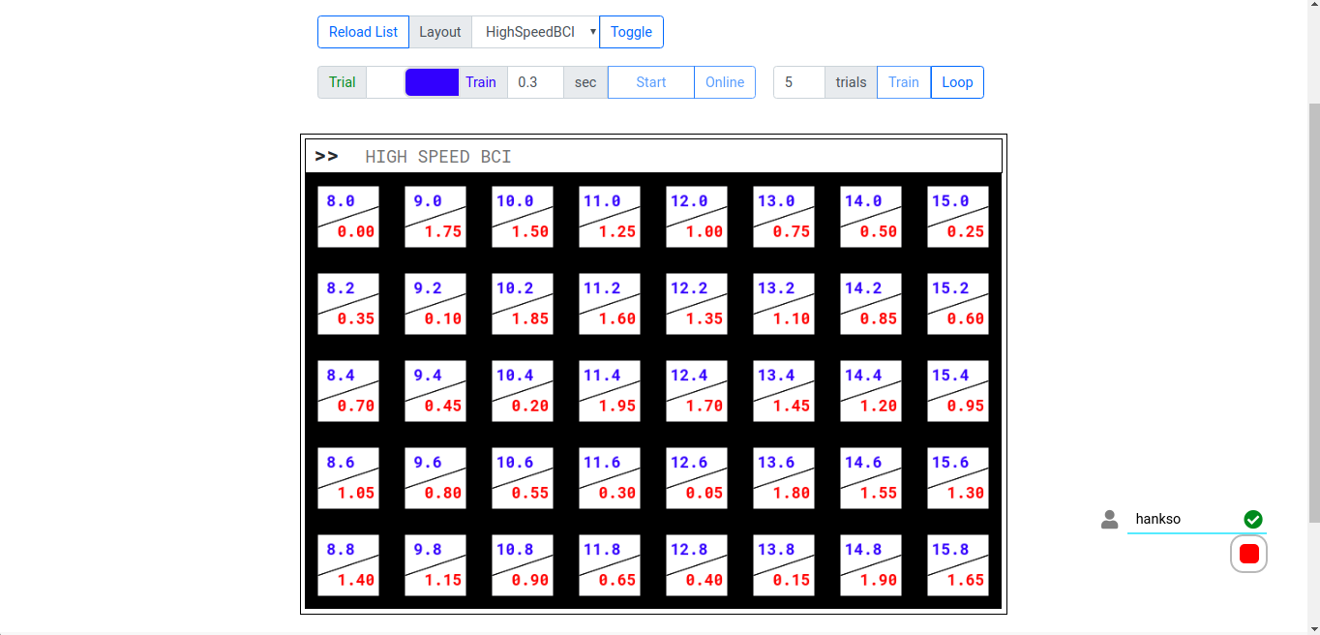Select the 12.4 Hz stimulus tile
Screen dimensions: 1320x635
tap(697, 391)
